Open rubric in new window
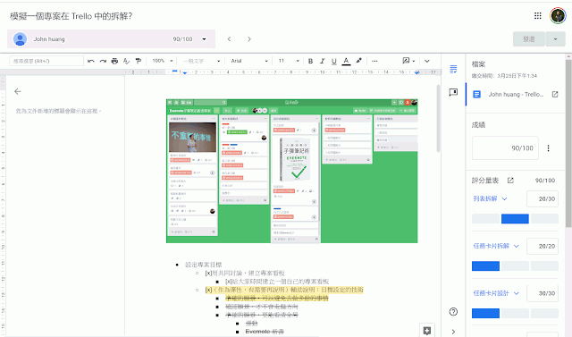The width and height of the screenshot is (572, 337). coord(510,181)
